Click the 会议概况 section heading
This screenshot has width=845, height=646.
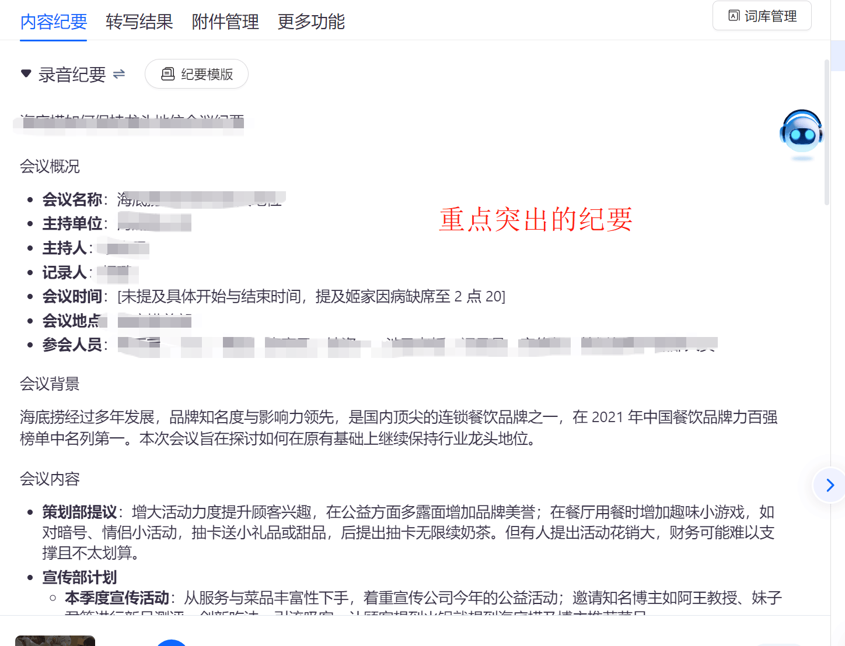(x=50, y=166)
